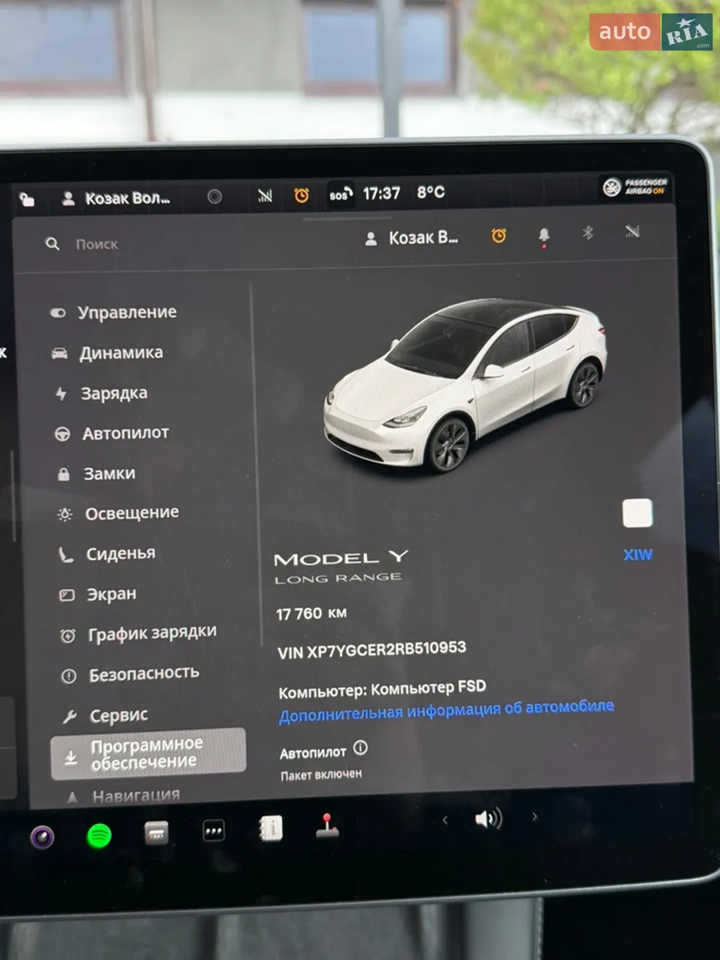Tap the no-signal icon in settings header

632,231
